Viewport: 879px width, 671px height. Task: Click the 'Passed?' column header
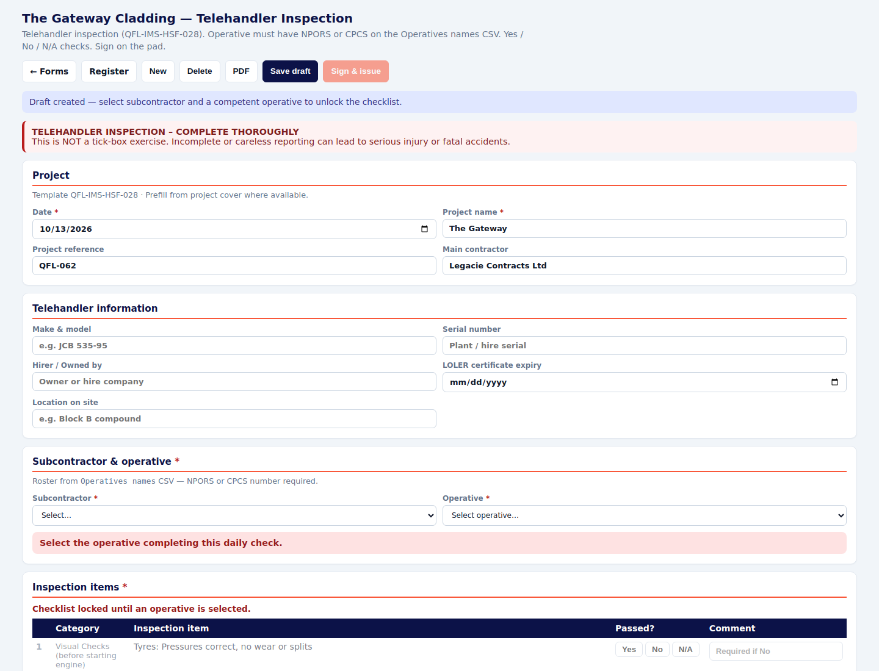(x=635, y=628)
